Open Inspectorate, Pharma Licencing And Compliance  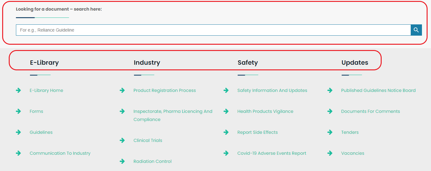[x=173, y=111]
